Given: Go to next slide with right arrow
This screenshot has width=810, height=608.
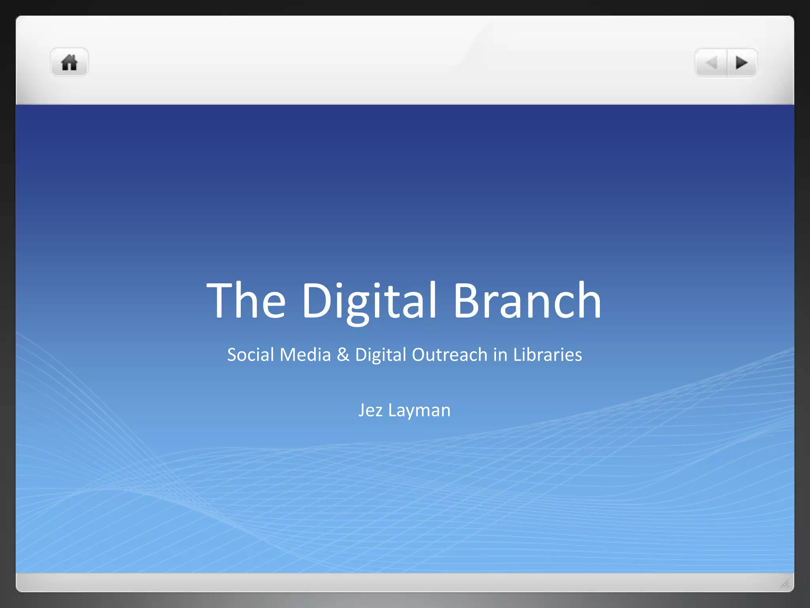Looking at the screenshot, I should click(x=742, y=63).
